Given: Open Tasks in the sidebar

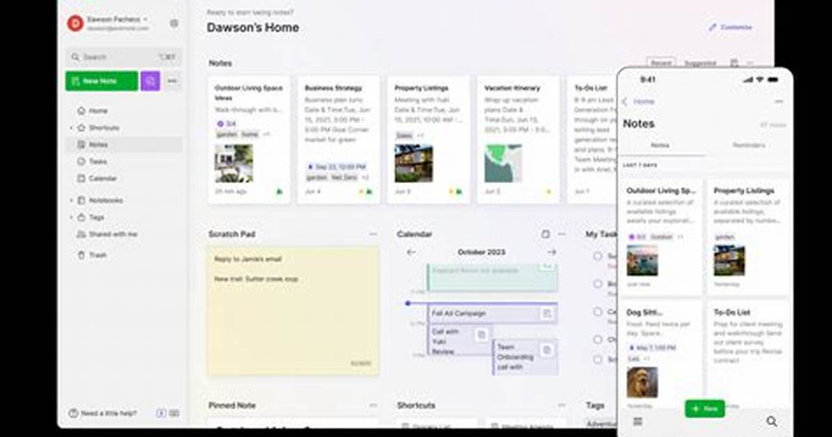Looking at the screenshot, I should [97, 161].
